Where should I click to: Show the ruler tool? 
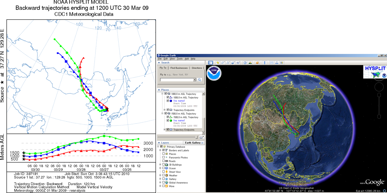point(265,63)
